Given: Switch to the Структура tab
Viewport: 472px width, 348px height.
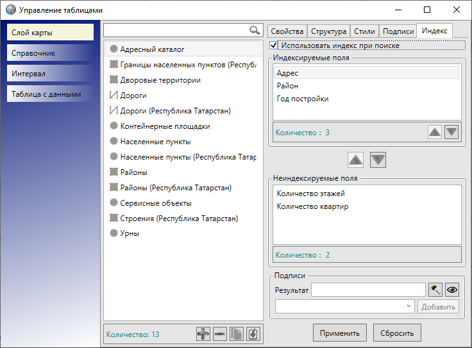Looking at the screenshot, I should [x=329, y=31].
